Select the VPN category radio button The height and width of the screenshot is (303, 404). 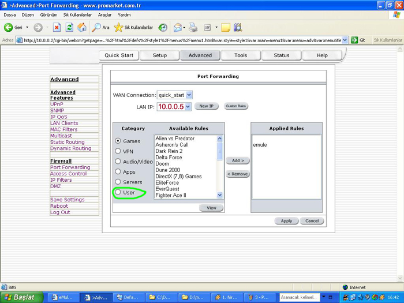[118, 151]
